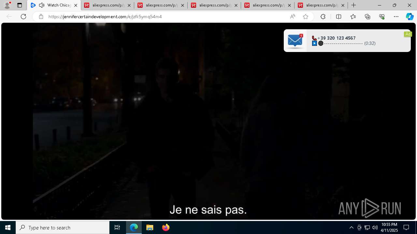Switch to the fourth aliexpress.com tab
417x234 pixels.
268,5
